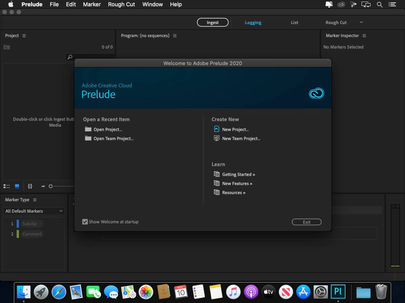Click the New Team Project icon
The height and width of the screenshot is (303, 405).
[216, 138]
